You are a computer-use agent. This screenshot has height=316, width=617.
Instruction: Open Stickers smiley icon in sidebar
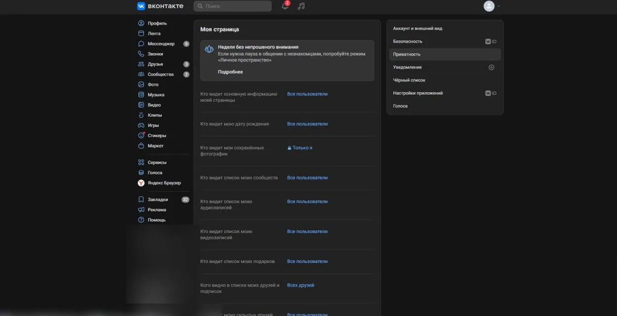pos(141,135)
